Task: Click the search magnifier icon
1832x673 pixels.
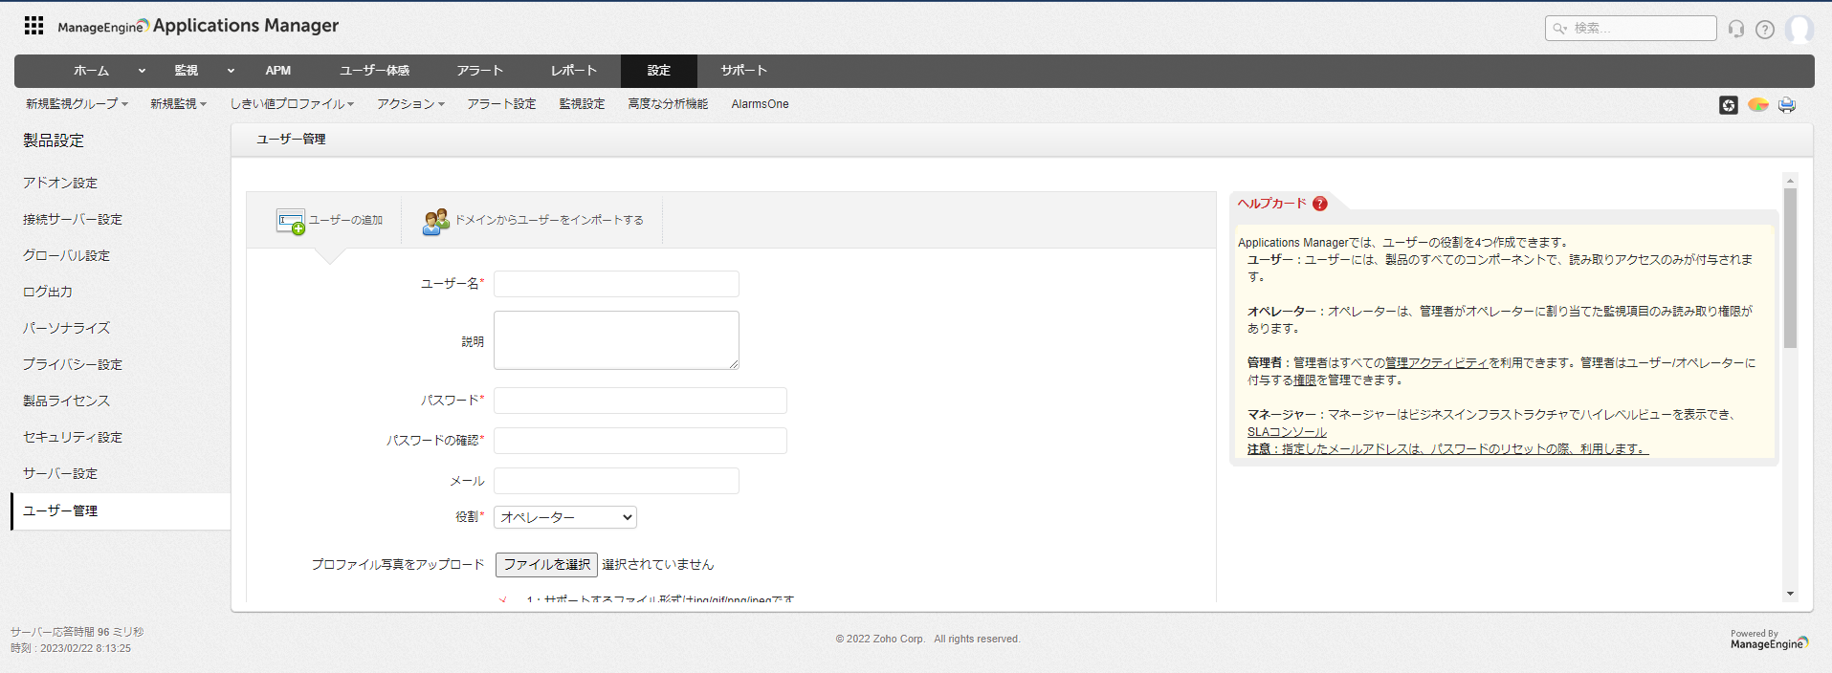Action: (x=1559, y=29)
